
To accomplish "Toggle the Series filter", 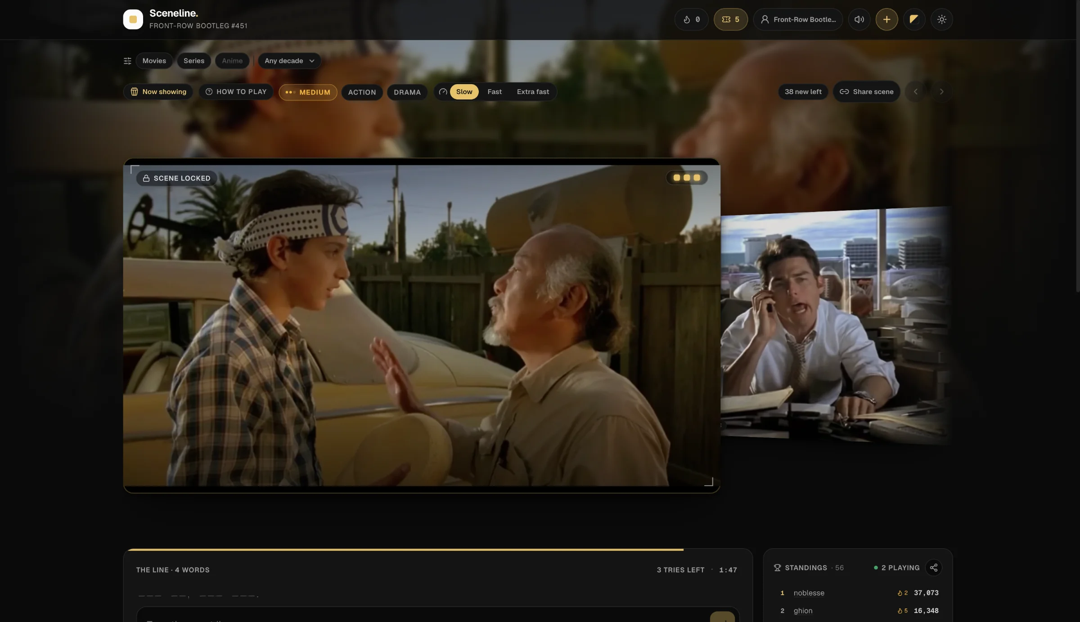I will [194, 61].
